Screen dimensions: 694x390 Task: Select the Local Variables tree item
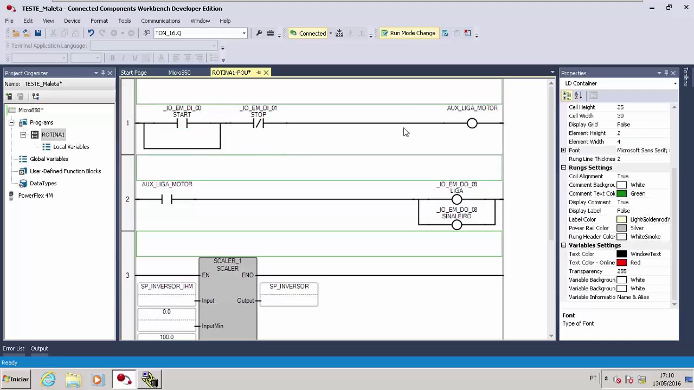[71, 147]
